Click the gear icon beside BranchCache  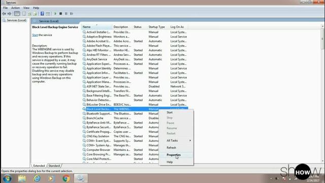click(x=84, y=118)
